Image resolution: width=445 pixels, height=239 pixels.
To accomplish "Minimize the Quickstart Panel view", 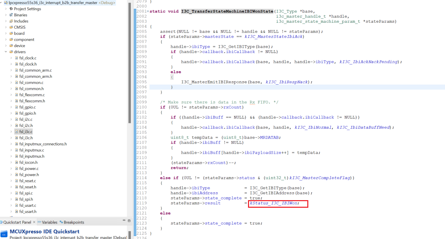I will [124, 220].
